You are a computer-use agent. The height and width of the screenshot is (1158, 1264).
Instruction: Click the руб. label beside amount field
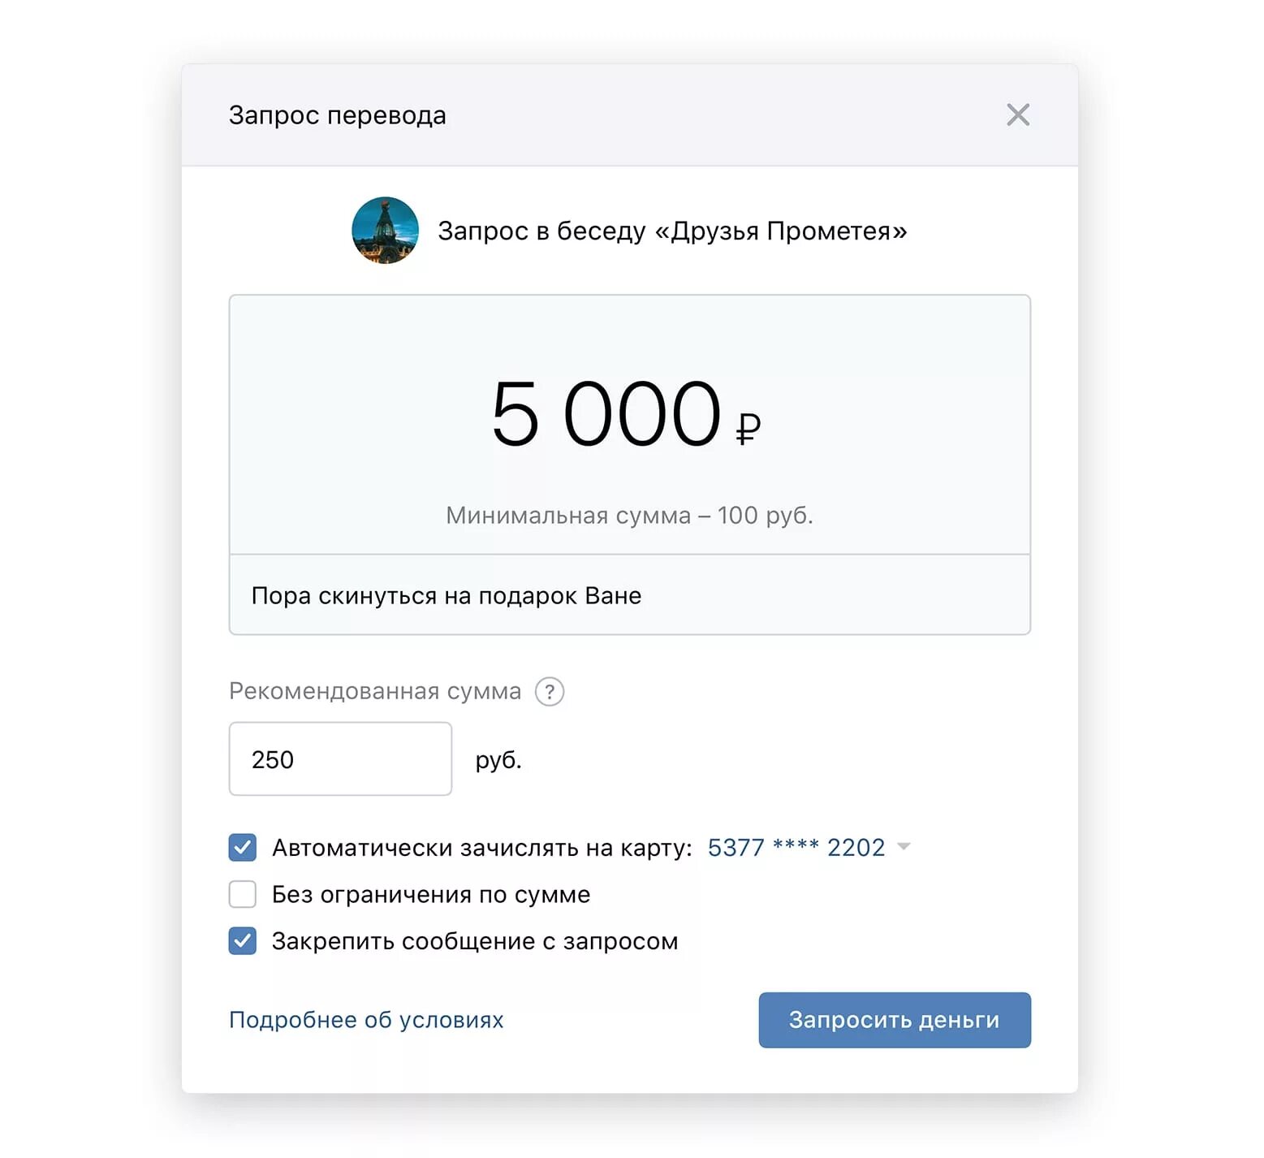tap(498, 760)
